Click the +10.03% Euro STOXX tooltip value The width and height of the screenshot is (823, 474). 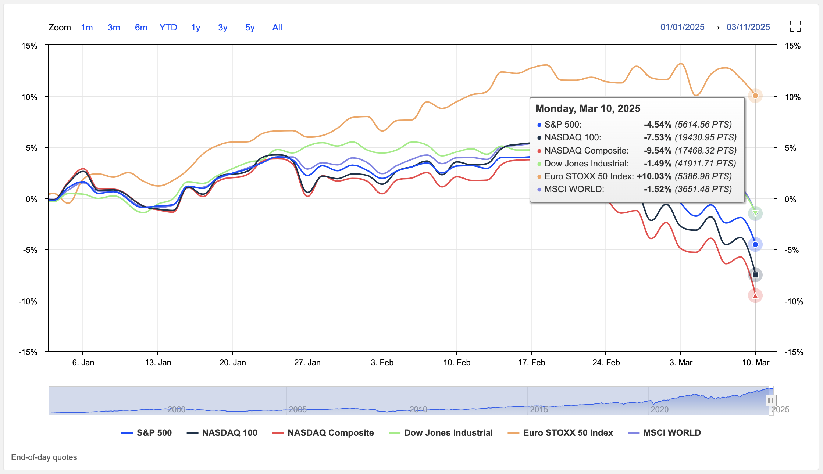654,176
